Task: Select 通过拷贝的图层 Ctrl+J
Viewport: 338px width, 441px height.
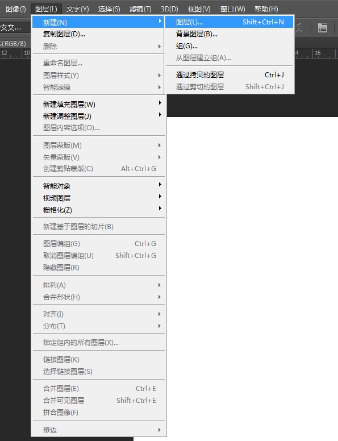Action: click(229, 75)
